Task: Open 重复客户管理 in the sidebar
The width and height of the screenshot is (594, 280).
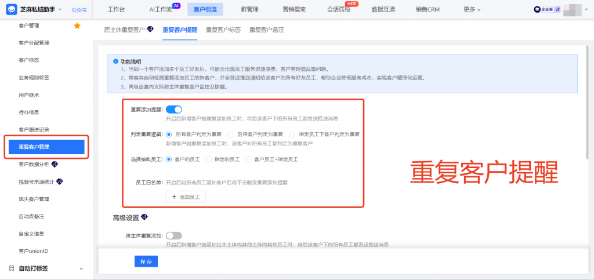Action: 46,147
